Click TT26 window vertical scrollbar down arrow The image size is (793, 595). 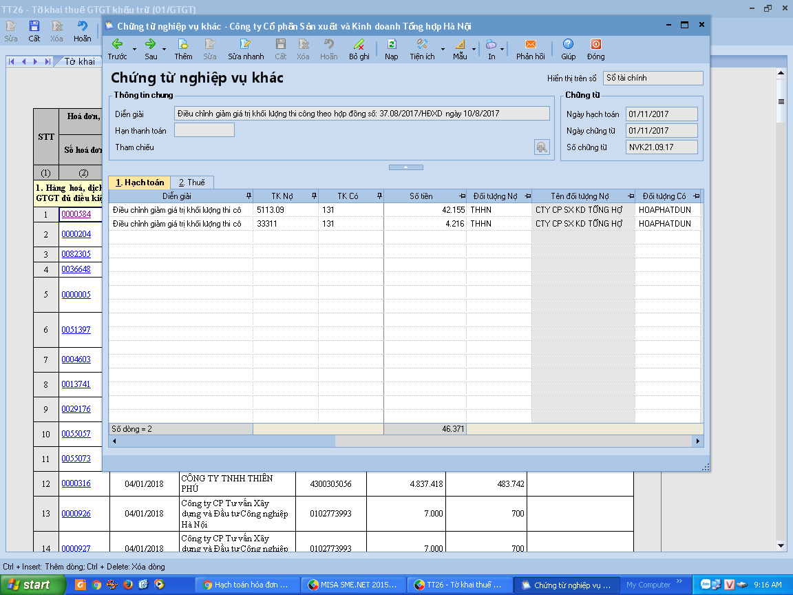[x=781, y=546]
